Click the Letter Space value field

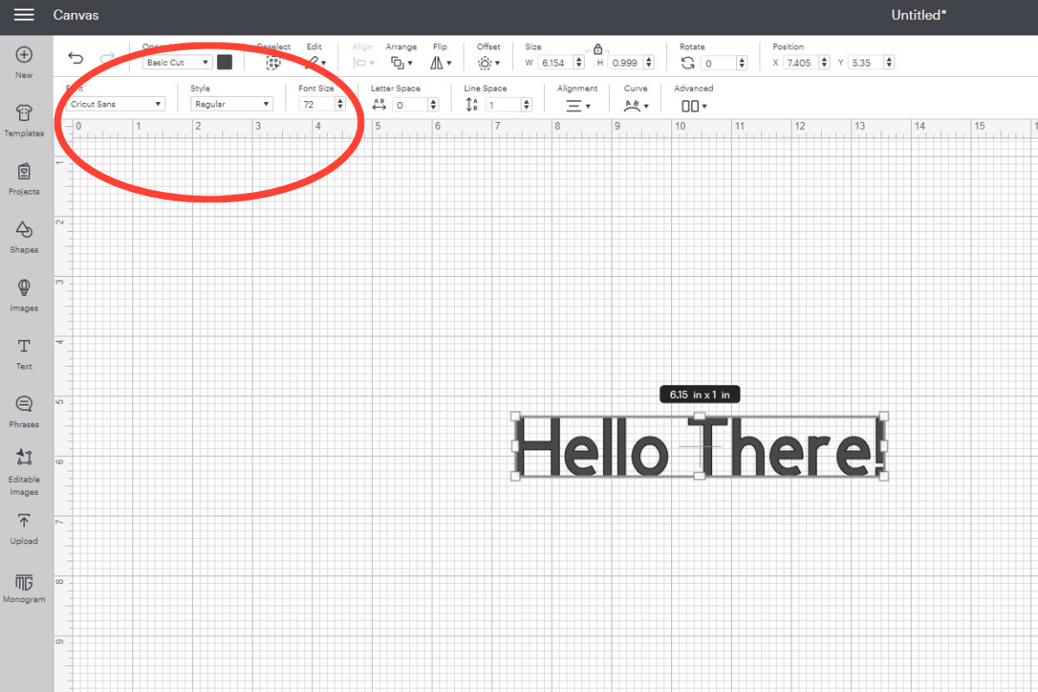[410, 104]
